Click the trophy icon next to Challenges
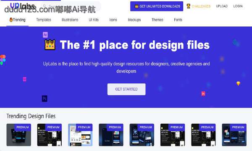The image size is (252, 151). tap(188, 6)
